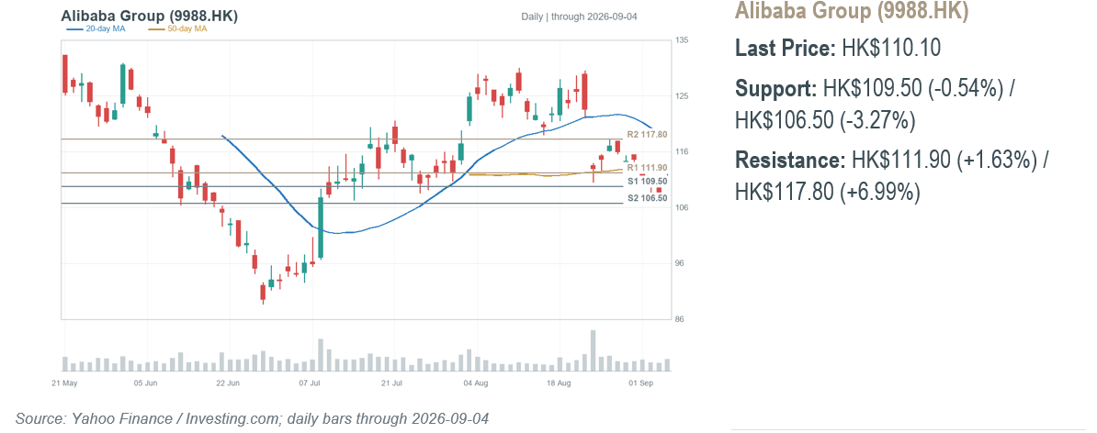This screenshot has width=1097, height=433.
Task: Click the 01 Sep x-axis date
Action: click(x=641, y=383)
